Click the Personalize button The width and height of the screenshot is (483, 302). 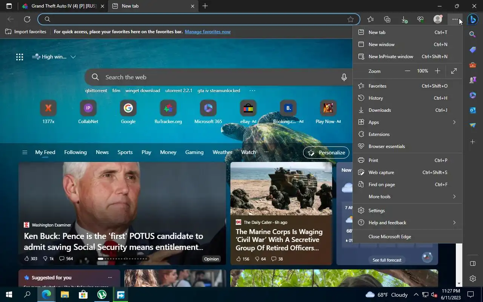pos(326,153)
